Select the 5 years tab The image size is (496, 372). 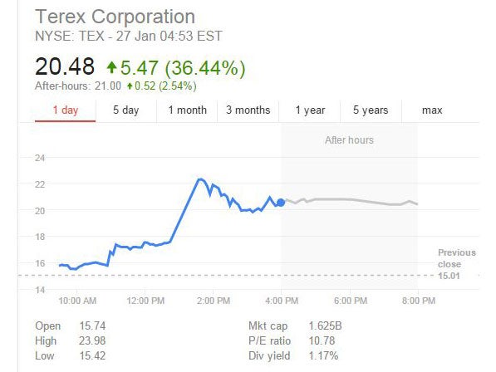pyautogui.click(x=371, y=110)
